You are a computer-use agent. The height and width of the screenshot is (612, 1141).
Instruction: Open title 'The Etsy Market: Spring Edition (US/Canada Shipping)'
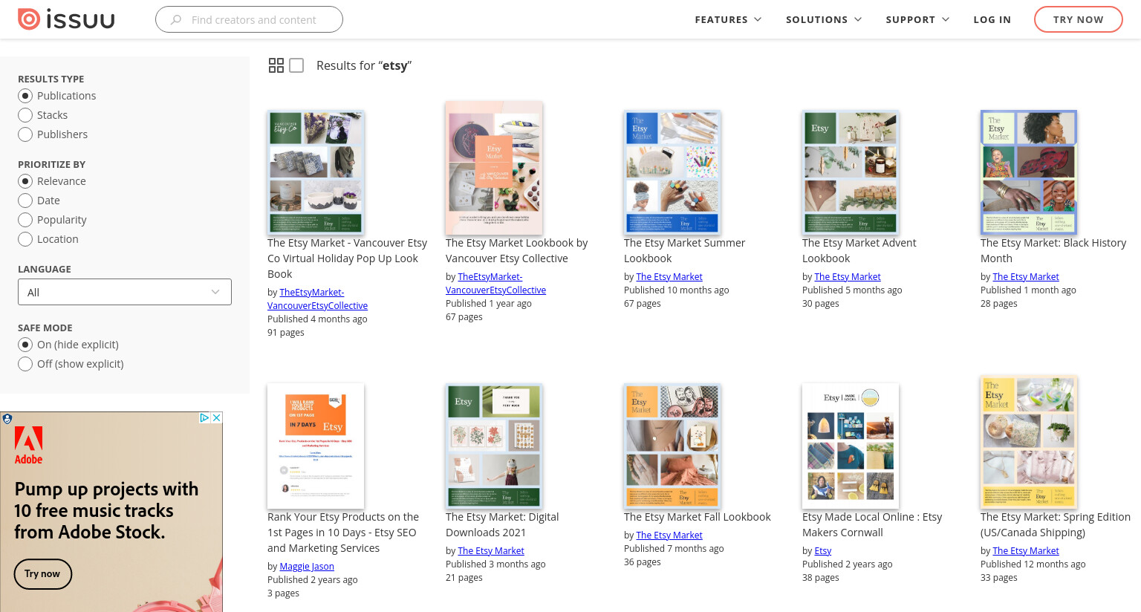pyautogui.click(x=1056, y=524)
